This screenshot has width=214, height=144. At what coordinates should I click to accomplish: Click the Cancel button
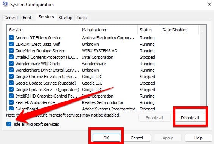(137, 138)
